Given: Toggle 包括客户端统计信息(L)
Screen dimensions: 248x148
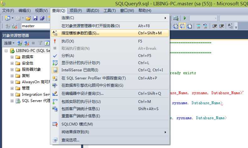Looking at the screenshot, I should click(110, 109).
